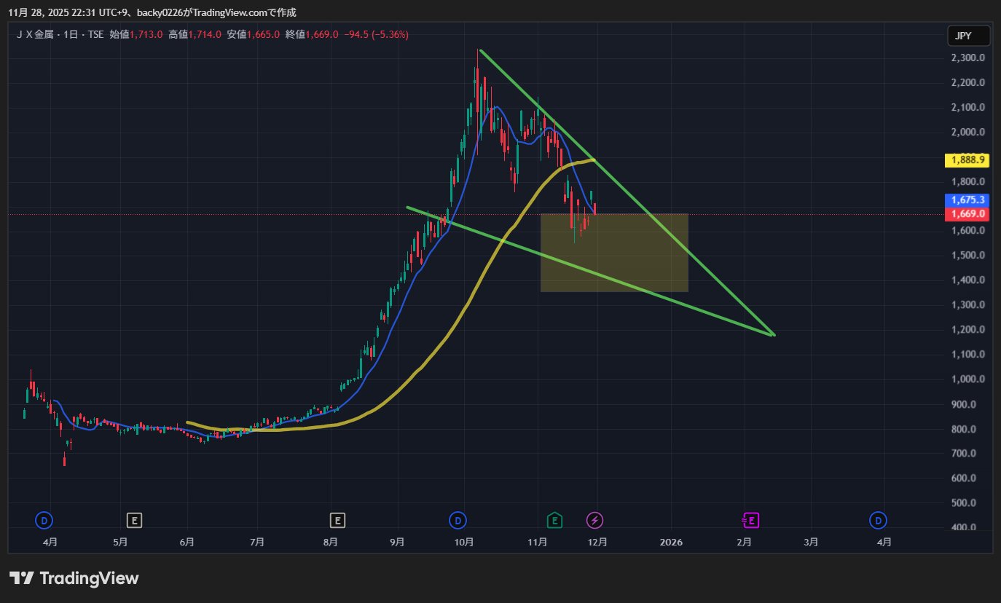Click the blue dividend marker near 10月
The width and height of the screenshot is (1001, 603).
point(458,520)
